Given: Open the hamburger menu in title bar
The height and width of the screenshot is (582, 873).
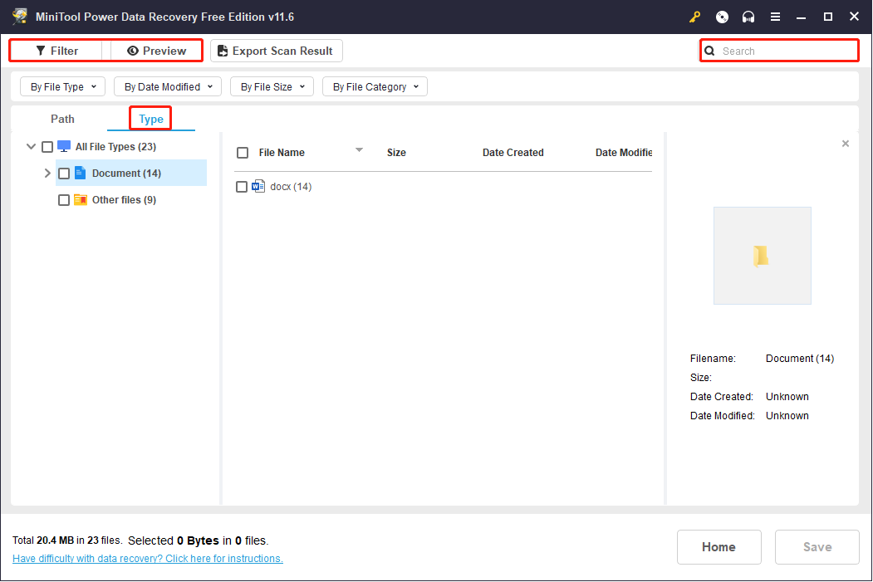Looking at the screenshot, I should pos(775,17).
